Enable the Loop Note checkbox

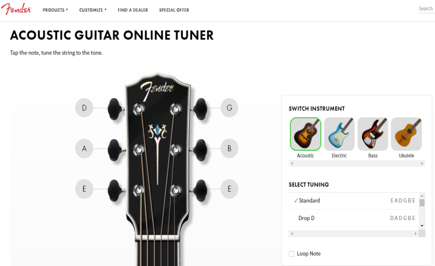pos(291,254)
